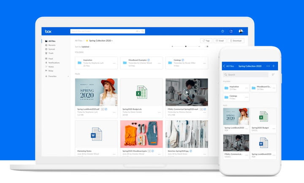
Task: Open the Catalog folder icon on the laptop
Action: 170,63
